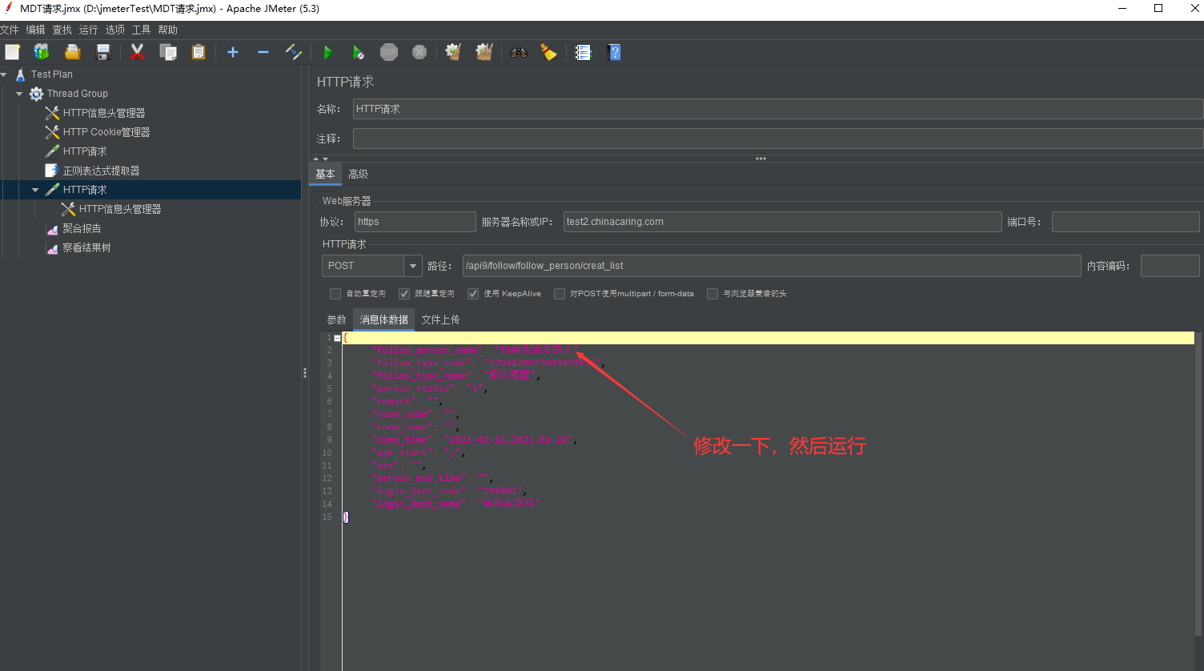This screenshot has height=671, width=1204.
Task: Open the 查找 menu
Action: 62,30
